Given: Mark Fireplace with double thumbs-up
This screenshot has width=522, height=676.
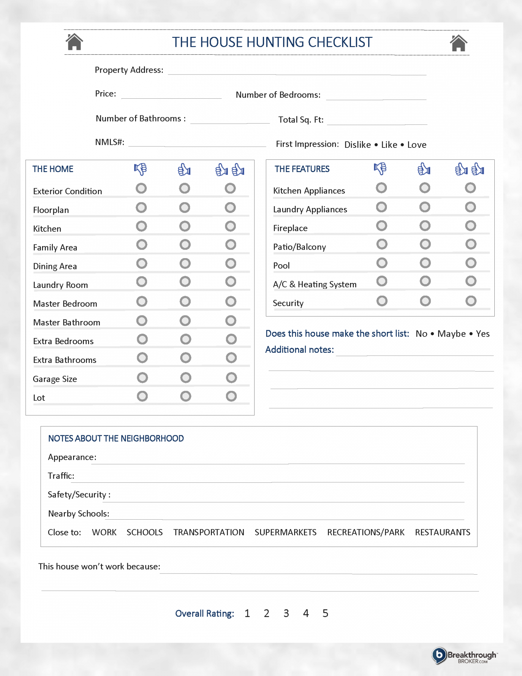Looking at the screenshot, I should pyautogui.click(x=470, y=226).
